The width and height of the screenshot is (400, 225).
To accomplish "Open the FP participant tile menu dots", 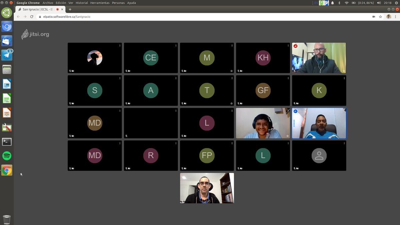I will [232, 143].
